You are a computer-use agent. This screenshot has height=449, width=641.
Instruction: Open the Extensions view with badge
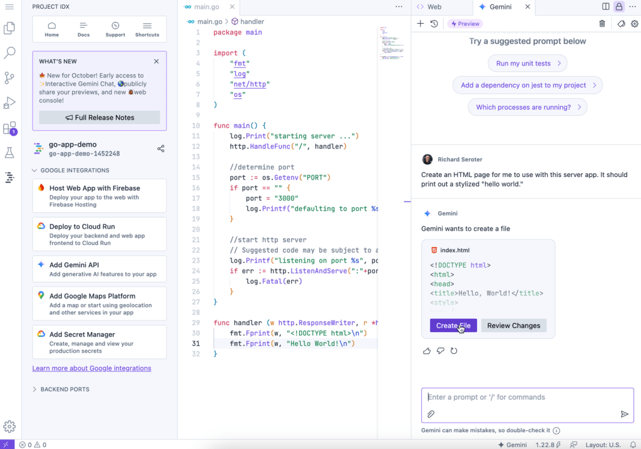coord(9,128)
